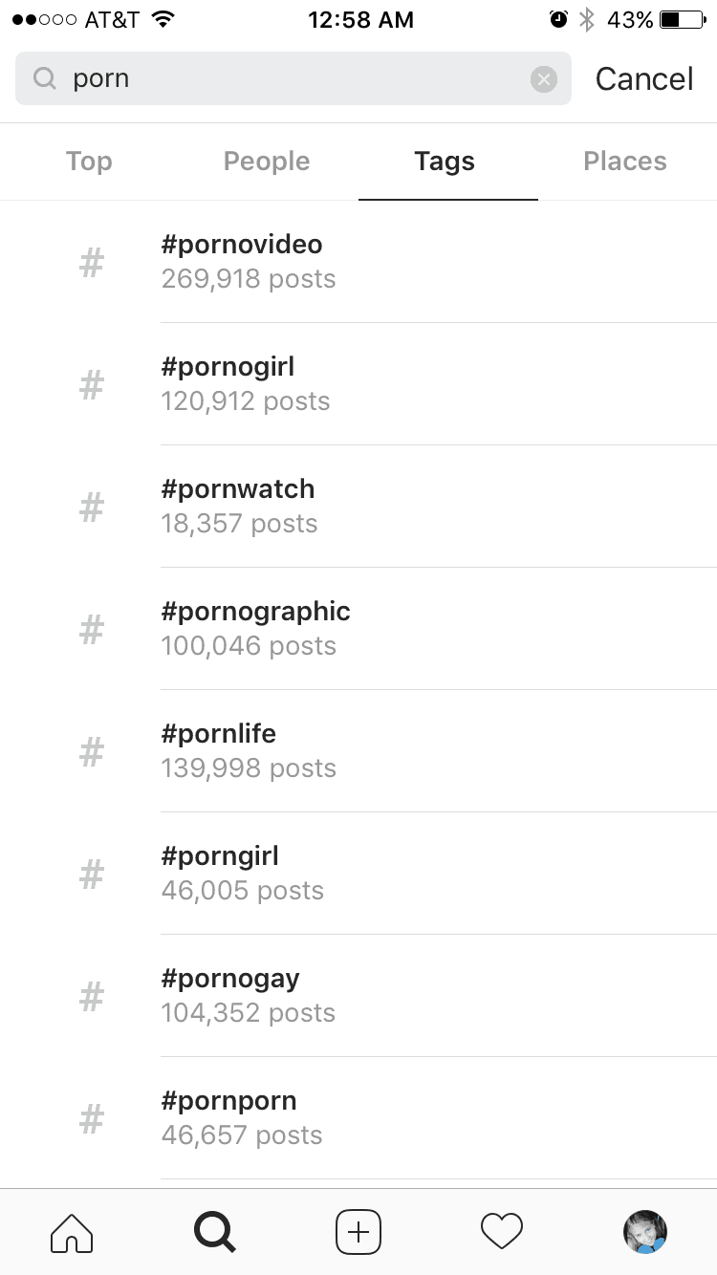
Task: Tap the battery icon in the status bar
Action: pyautogui.click(x=682, y=20)
